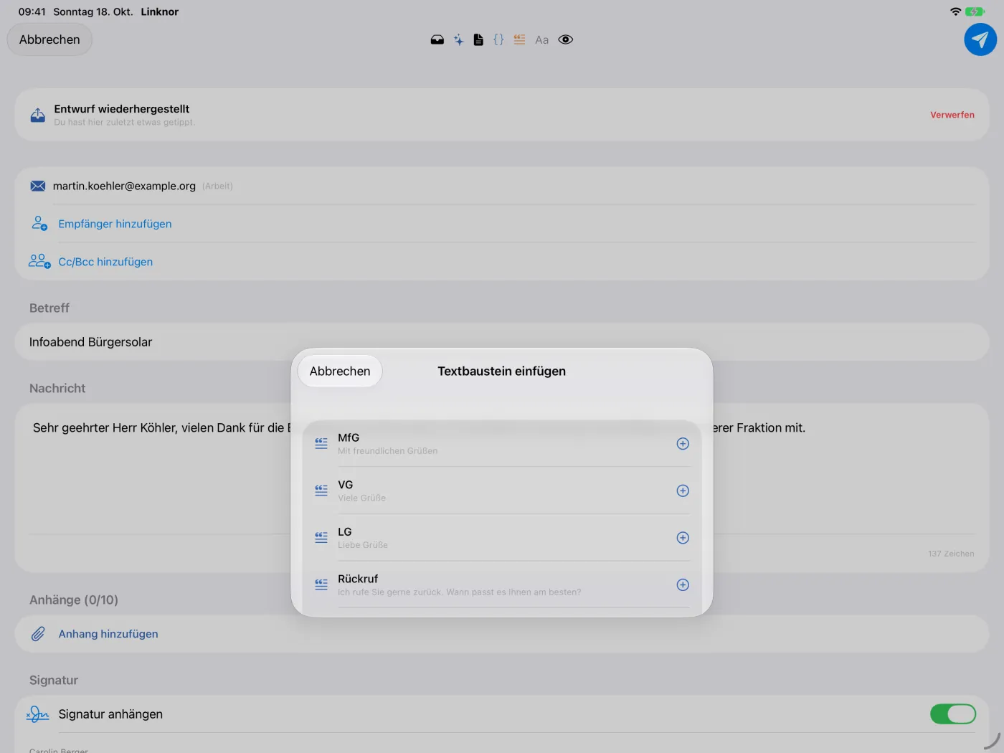The width and height of the screenshot is (1004, 753).
Task: Open the Aa text formatting options
Action: pyautogui.click(x=542, y=40)
